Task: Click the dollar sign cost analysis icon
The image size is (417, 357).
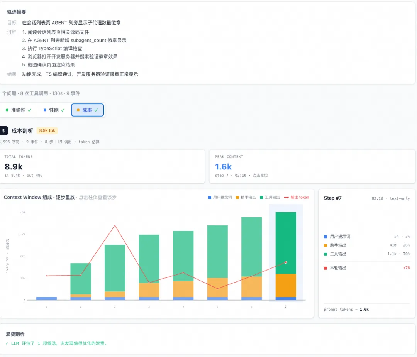Action: pyautogui.click(x=3, y=130)
